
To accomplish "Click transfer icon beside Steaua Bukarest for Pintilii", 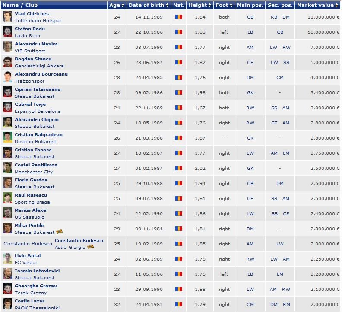I will 60,232.
